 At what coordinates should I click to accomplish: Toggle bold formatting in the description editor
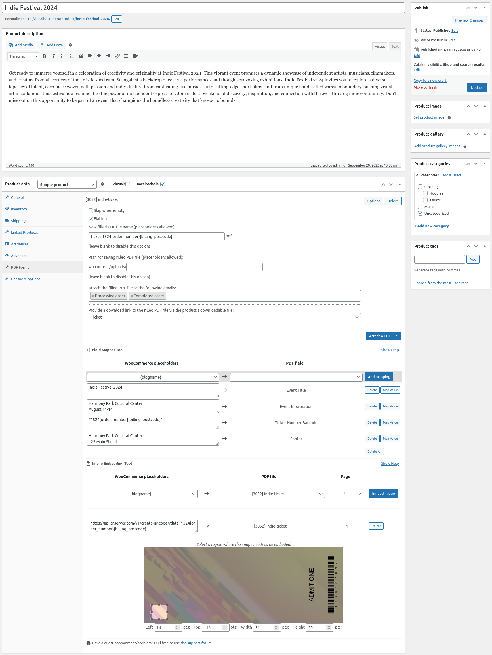coord(45,56)
